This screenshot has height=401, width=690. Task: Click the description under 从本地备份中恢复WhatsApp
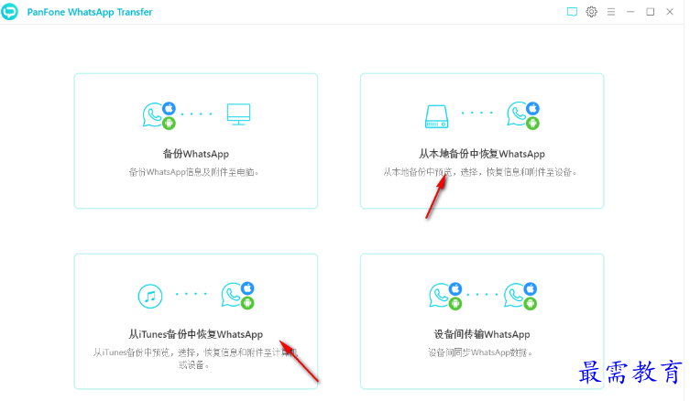point(479,172)
